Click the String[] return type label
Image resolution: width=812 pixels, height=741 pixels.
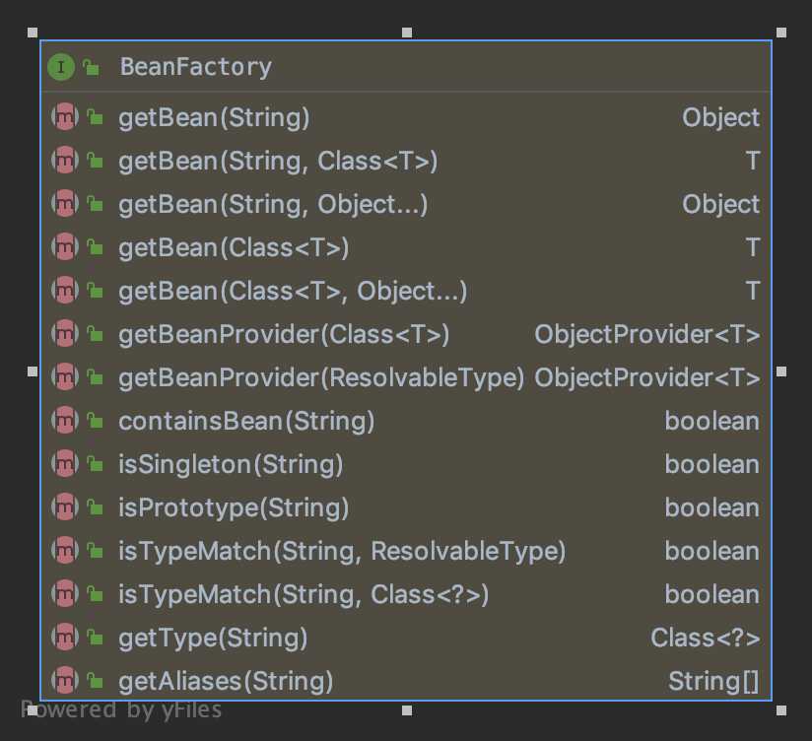point(713,681)
